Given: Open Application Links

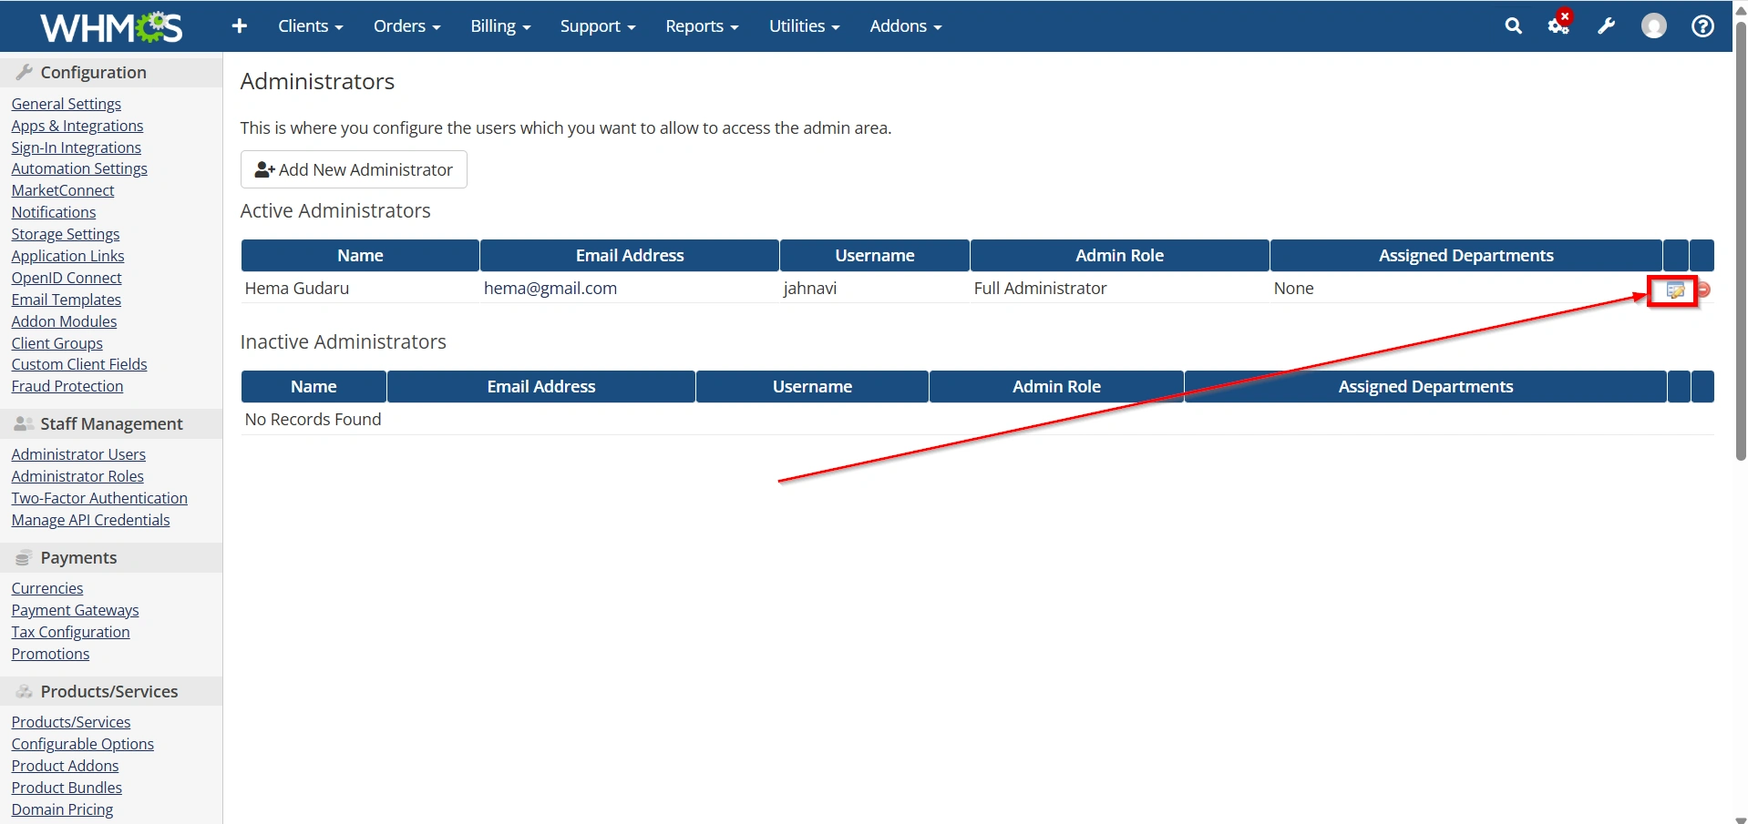Looking at the screenshot, I should click(x=67, y=256).
